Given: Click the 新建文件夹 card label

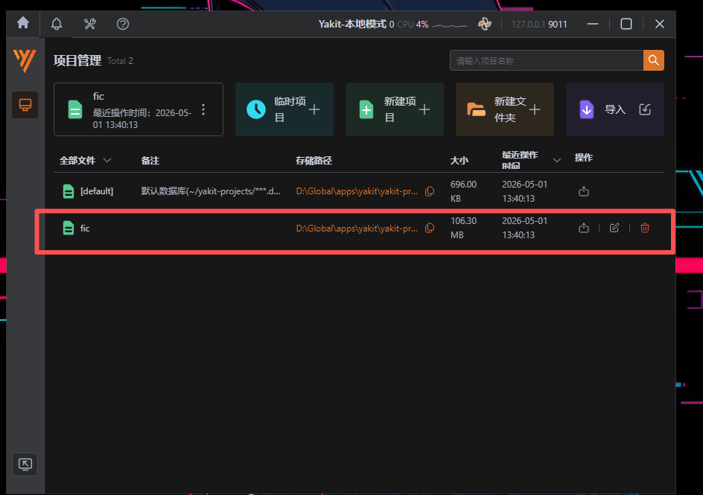Looking at the screenshot, I should tap(510, 109).
